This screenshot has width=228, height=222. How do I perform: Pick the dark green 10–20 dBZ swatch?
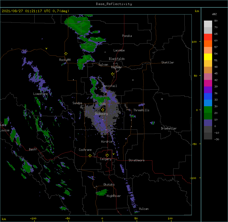[x=208, y=116]
